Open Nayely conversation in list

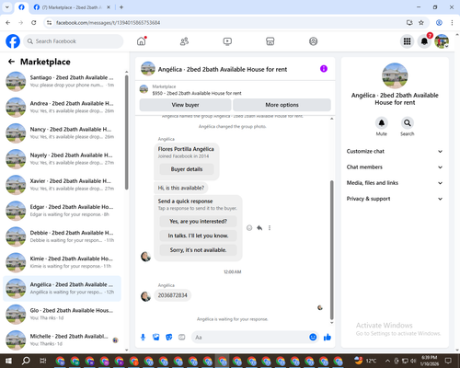coord(62,159)
